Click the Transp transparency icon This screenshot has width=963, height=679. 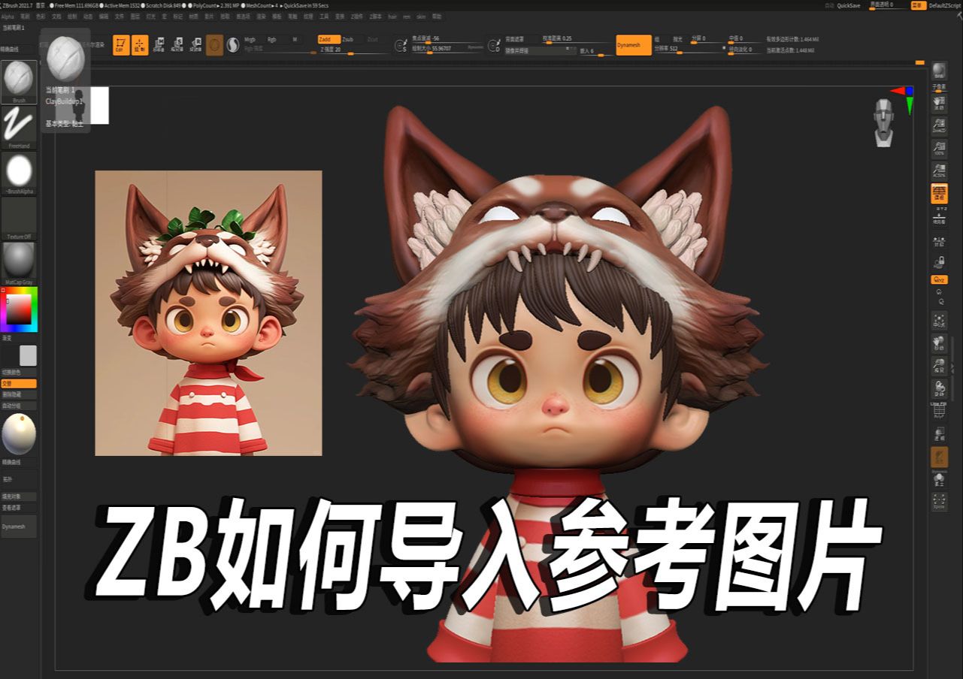pyautogui.click(x=939, y=434)
